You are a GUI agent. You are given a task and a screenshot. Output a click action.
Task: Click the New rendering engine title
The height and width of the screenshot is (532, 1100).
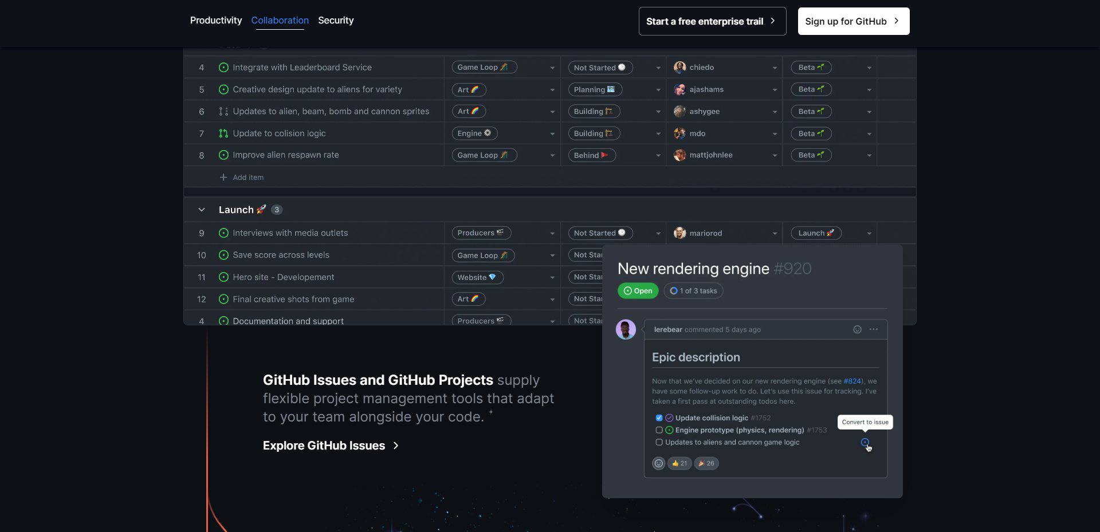point(693,269)
